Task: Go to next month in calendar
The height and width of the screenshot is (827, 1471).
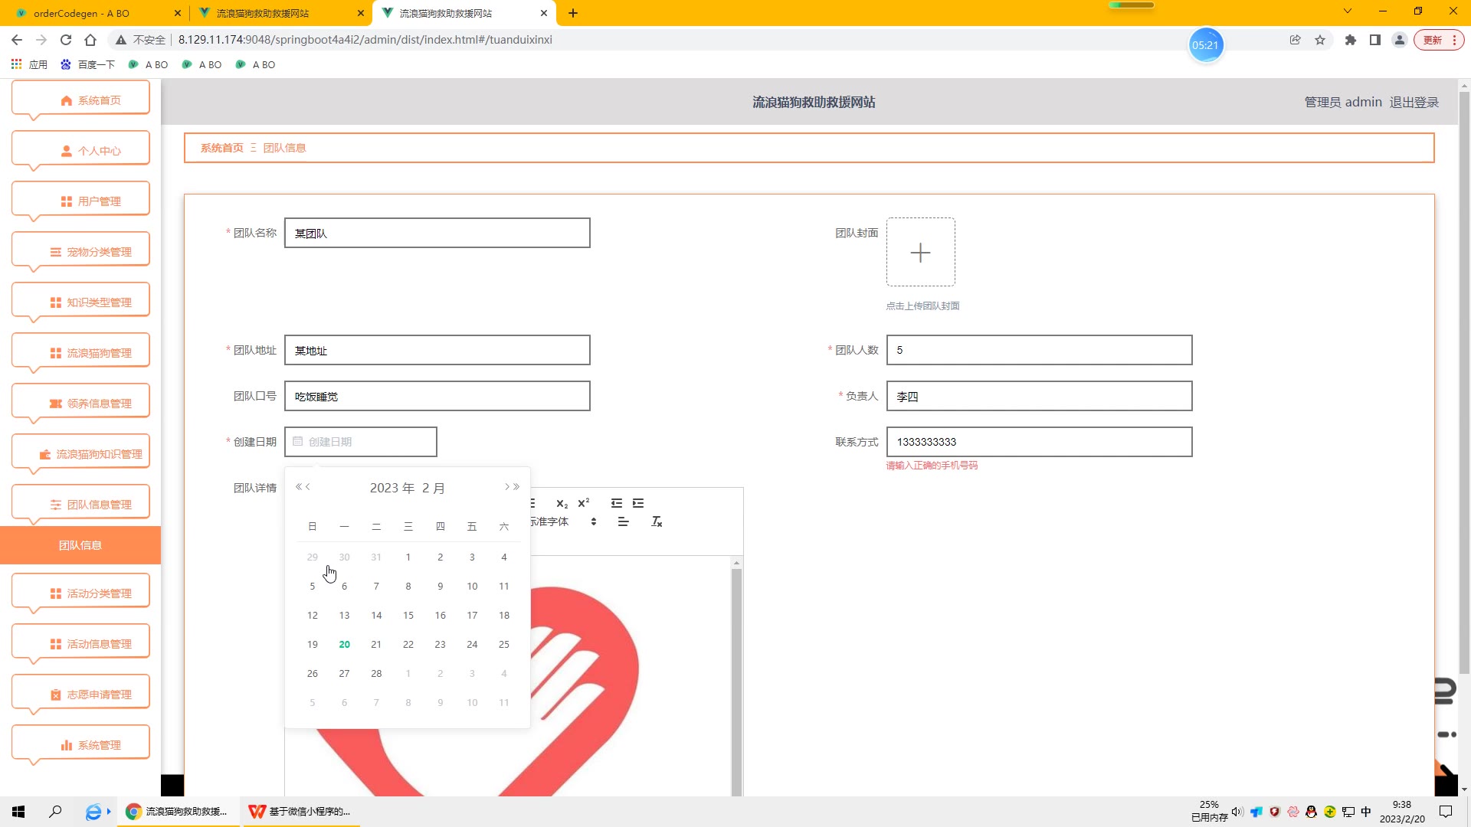Action: pyautogui.click(x=506, y=487)
